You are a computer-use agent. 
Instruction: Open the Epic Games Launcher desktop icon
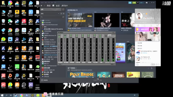tap(10, 13)
